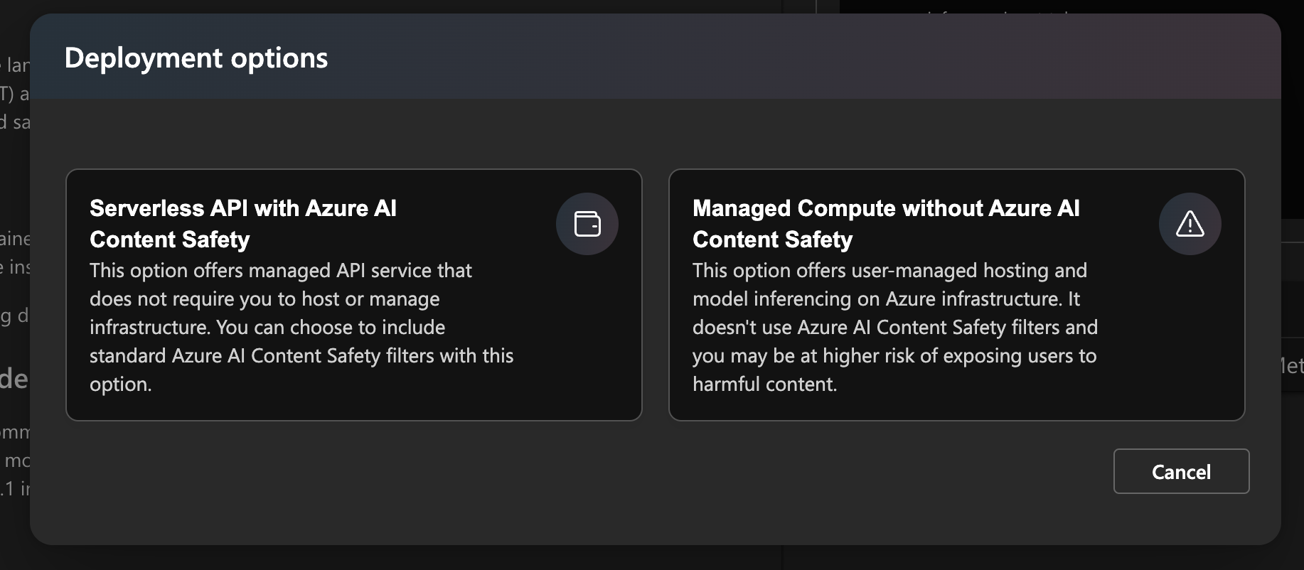Click the "Content Safety" line under Serverless API
Viewport: 1304px width, 570px height.
click(170, 240)
